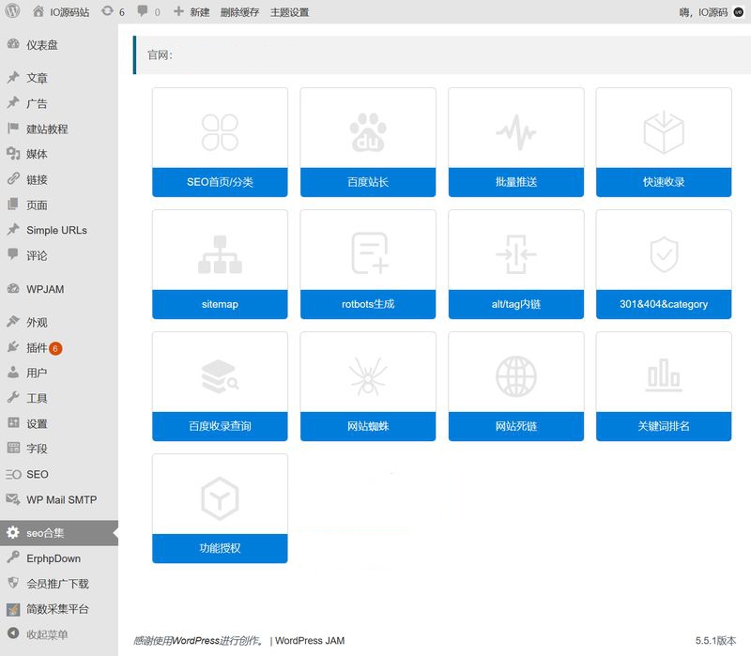This screenshot has width=751, height=656.
Task: Click the box download icon for 快速收录
Action: [664, 132]
